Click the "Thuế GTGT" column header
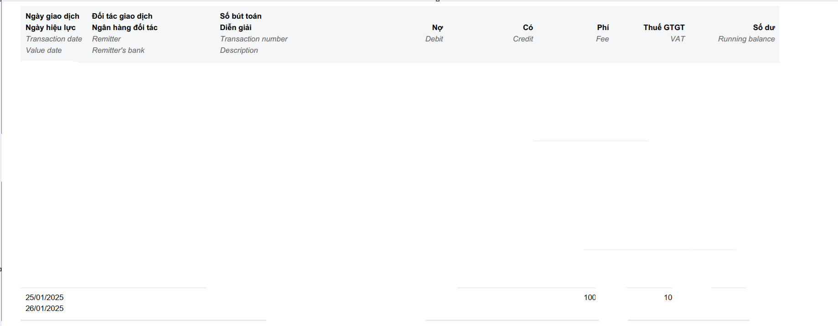838x326 pixels. (x=664, y=28)
